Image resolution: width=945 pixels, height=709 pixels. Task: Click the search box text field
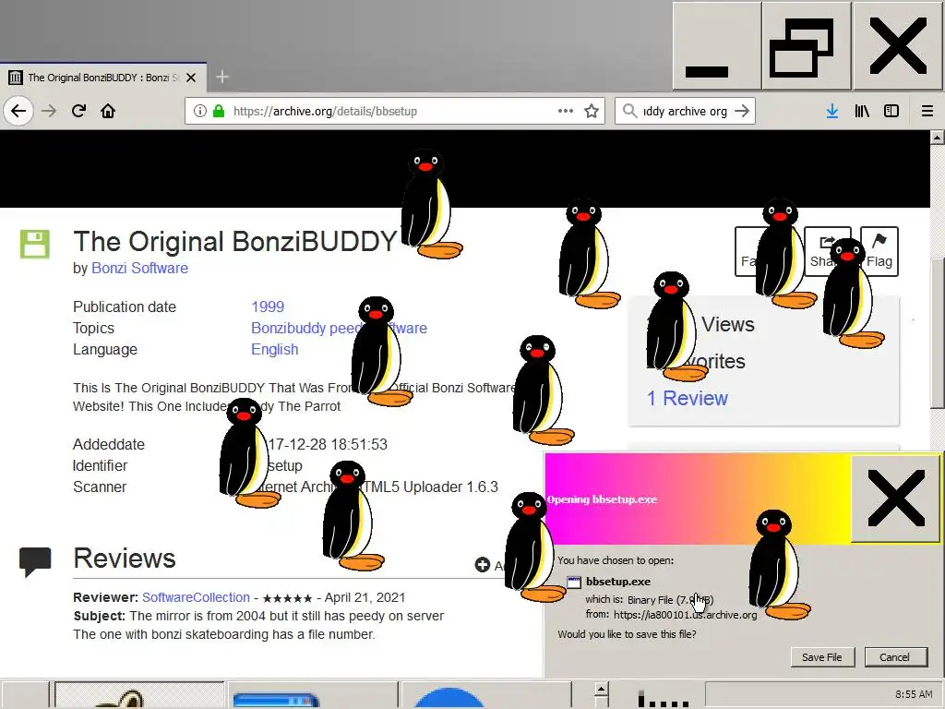coord(686,111)
